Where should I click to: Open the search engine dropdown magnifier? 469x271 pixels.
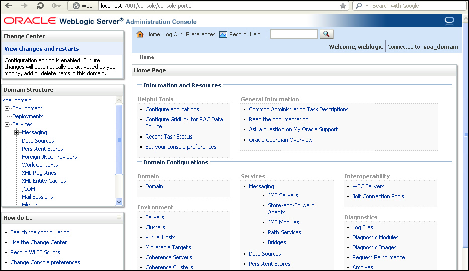pos(361,6)
